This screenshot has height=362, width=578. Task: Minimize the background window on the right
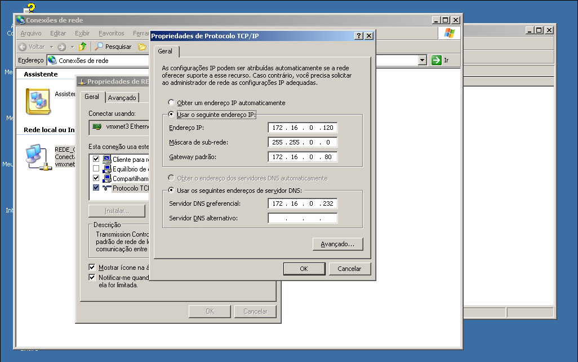tap(530, 30)
